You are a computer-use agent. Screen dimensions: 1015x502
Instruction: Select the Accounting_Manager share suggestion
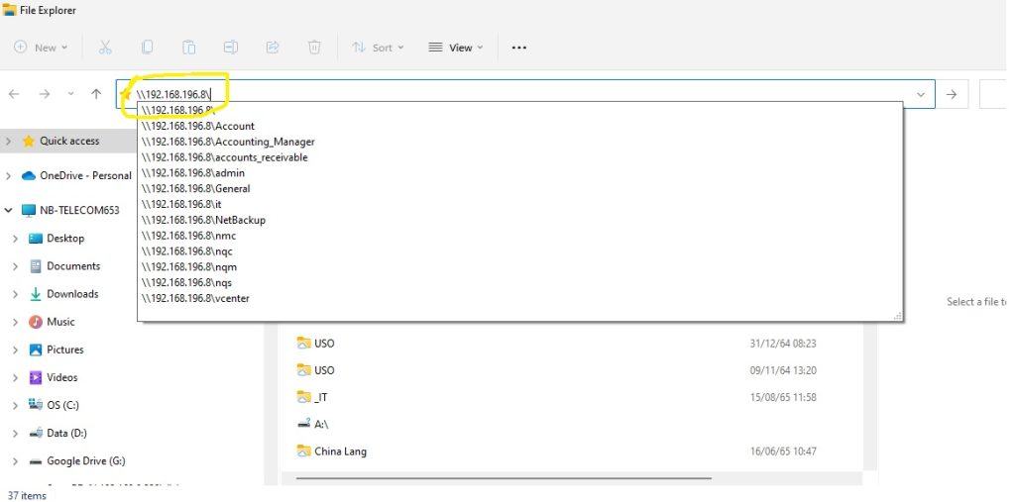tap(228, 142)
